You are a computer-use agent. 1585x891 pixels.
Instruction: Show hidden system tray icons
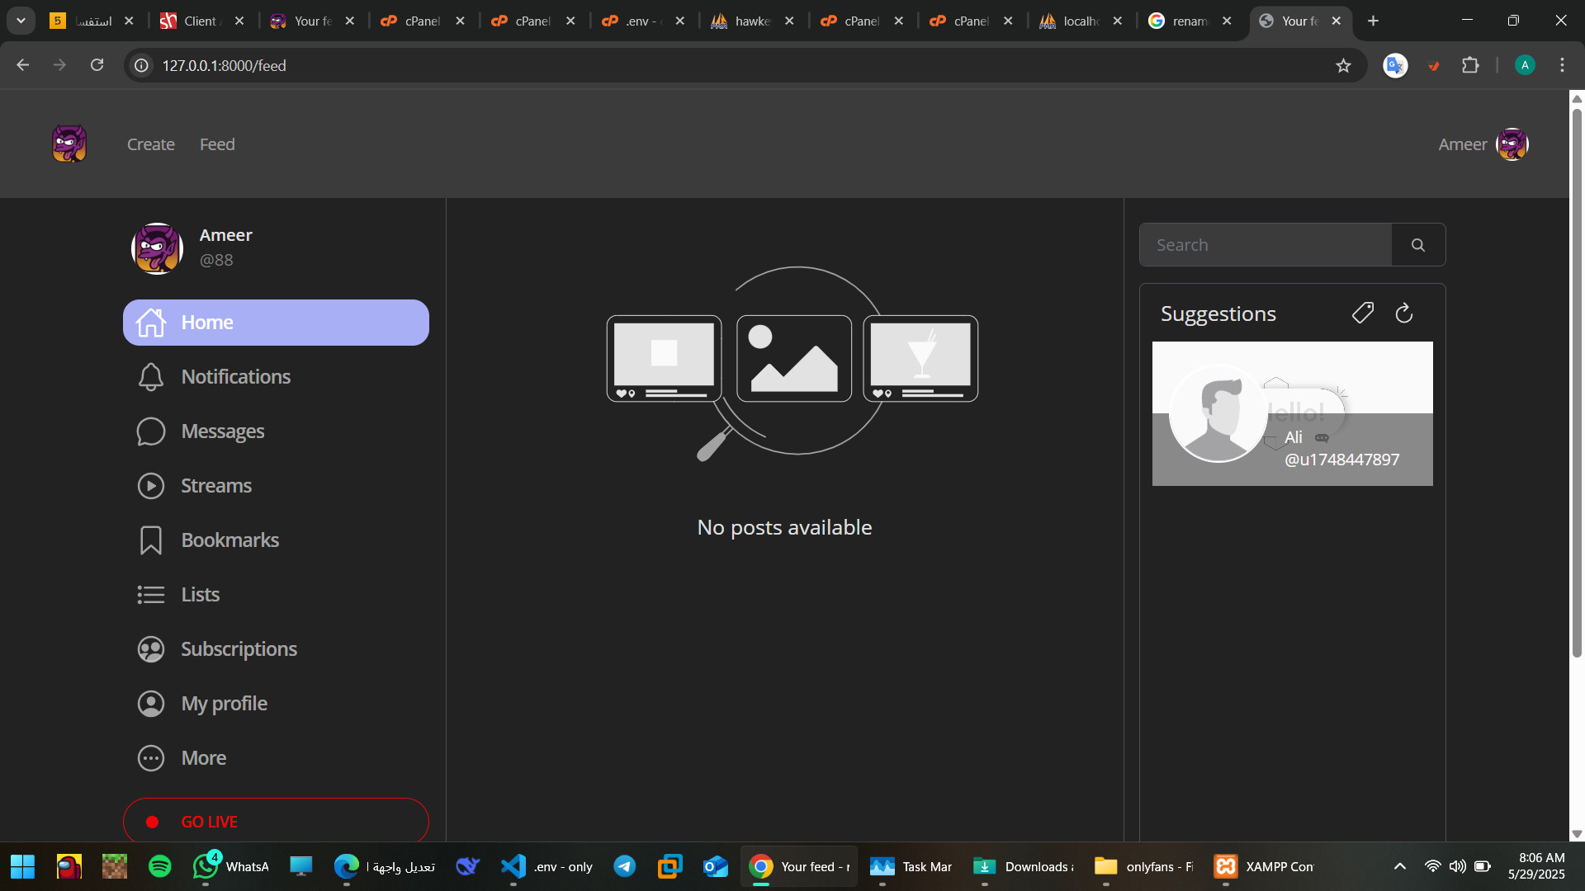pos(1400,866)
